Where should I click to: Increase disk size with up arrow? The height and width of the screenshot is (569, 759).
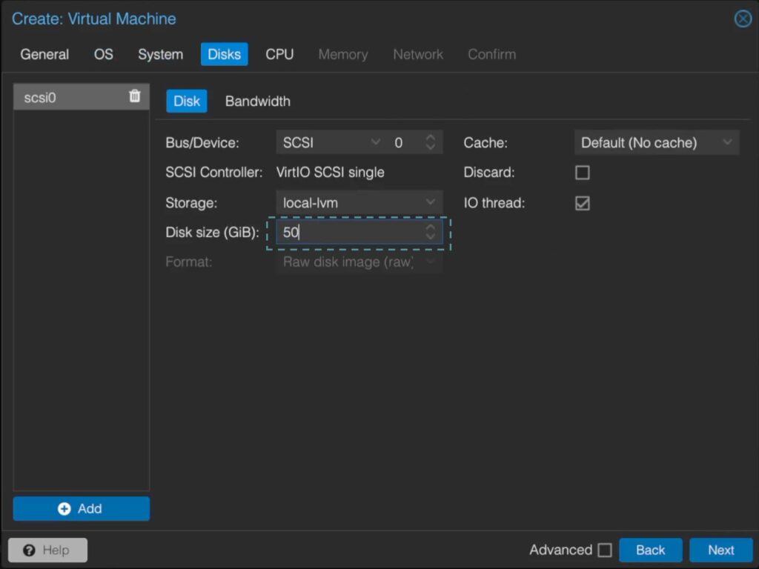tap(430, 227)
